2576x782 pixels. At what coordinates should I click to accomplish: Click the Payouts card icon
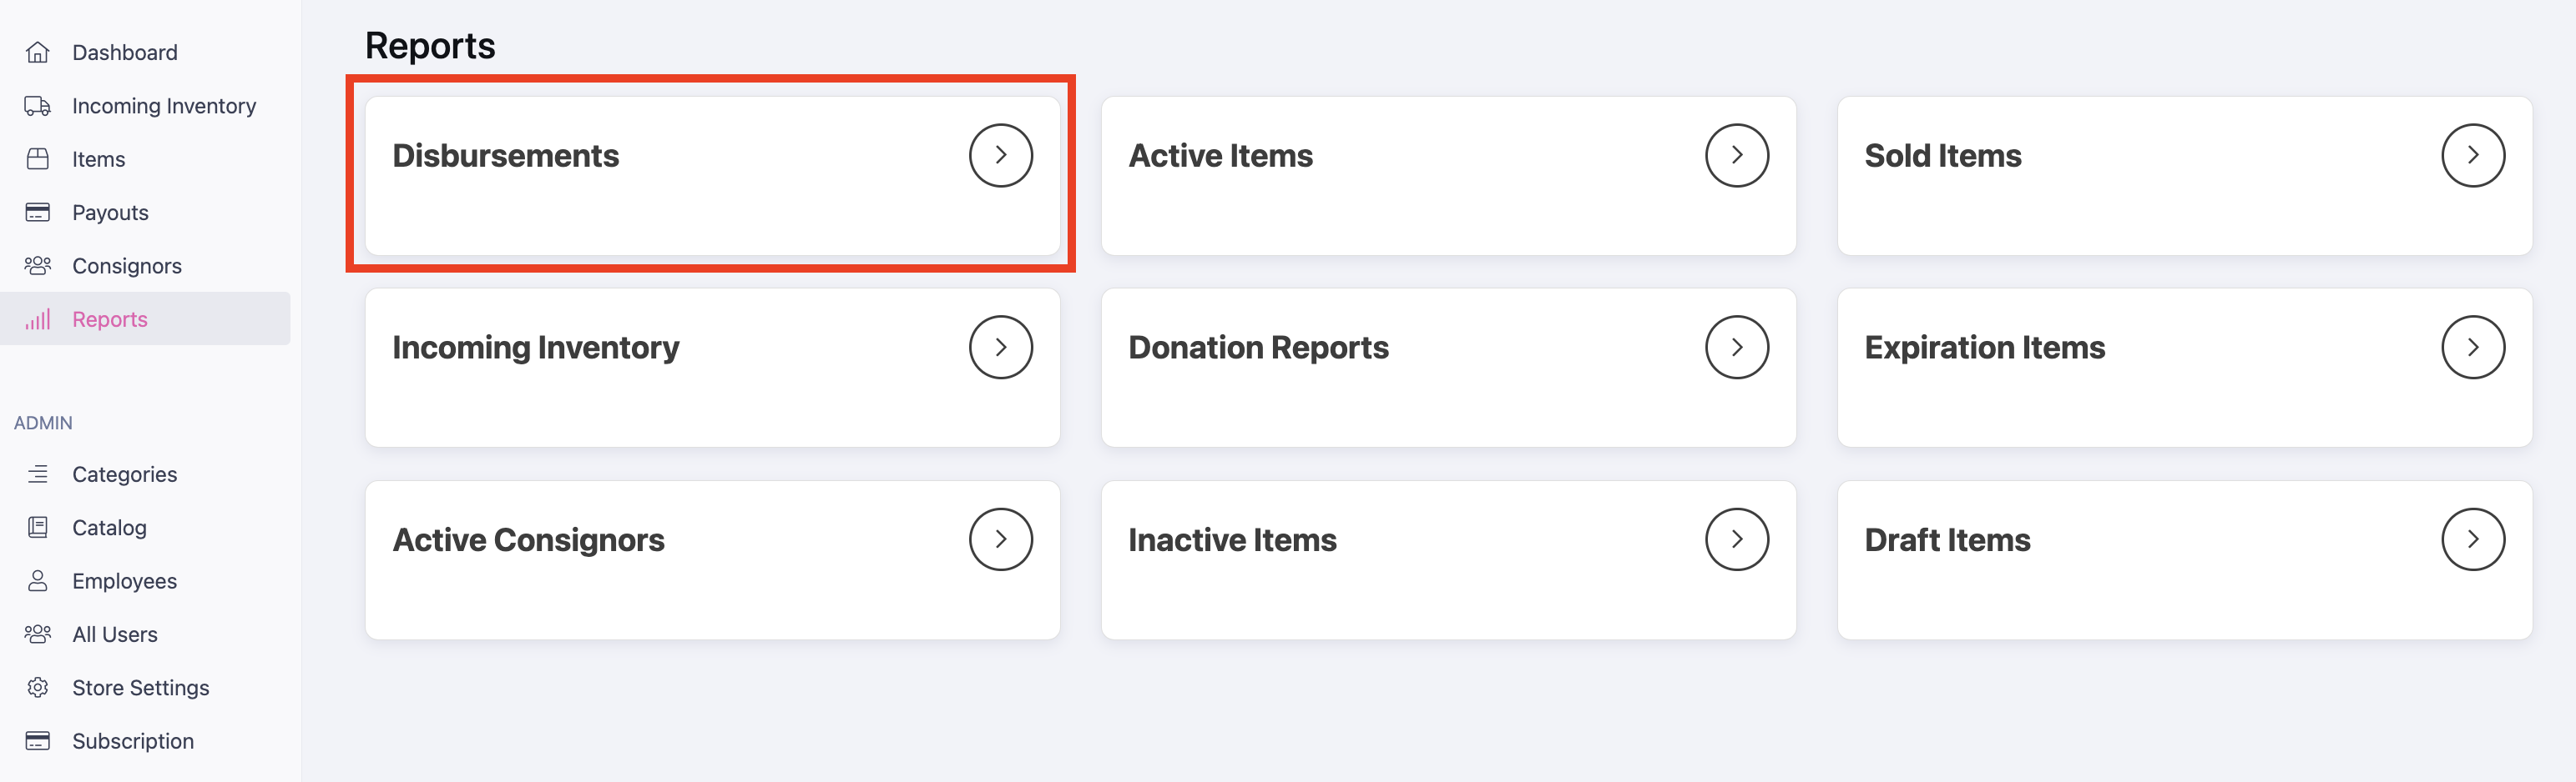tap(38, 212)
